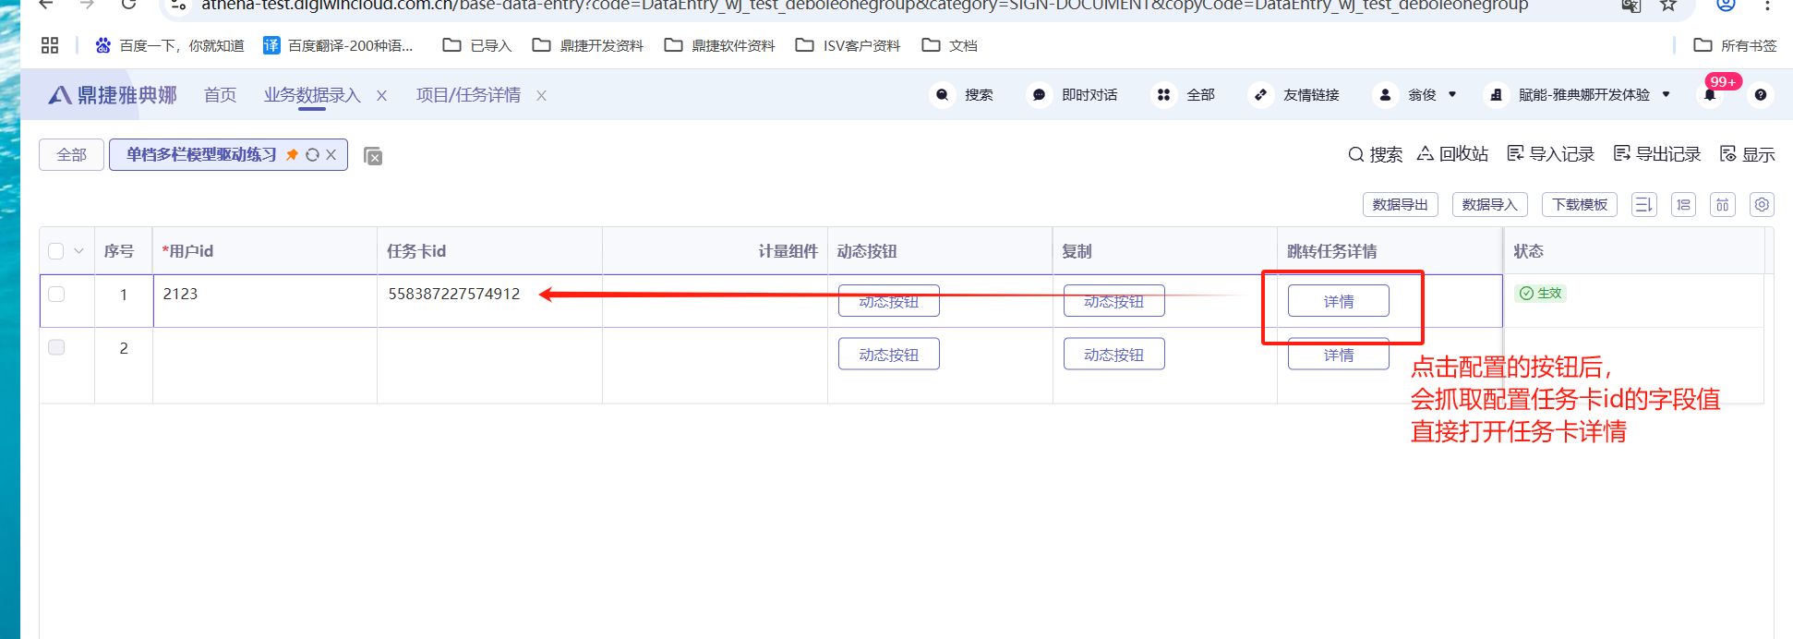Click the 显示 display option

(1747, 154)
